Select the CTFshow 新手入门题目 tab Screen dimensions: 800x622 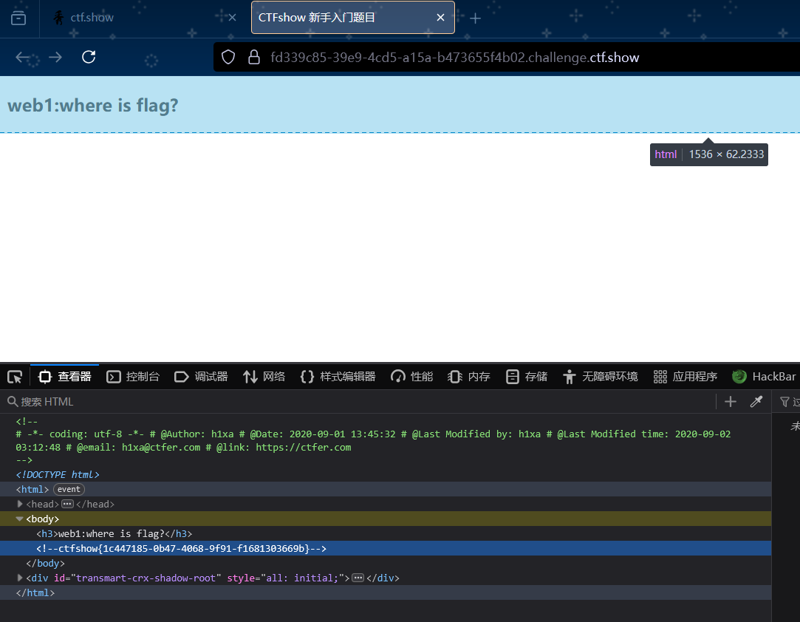[x=352, y=18]
